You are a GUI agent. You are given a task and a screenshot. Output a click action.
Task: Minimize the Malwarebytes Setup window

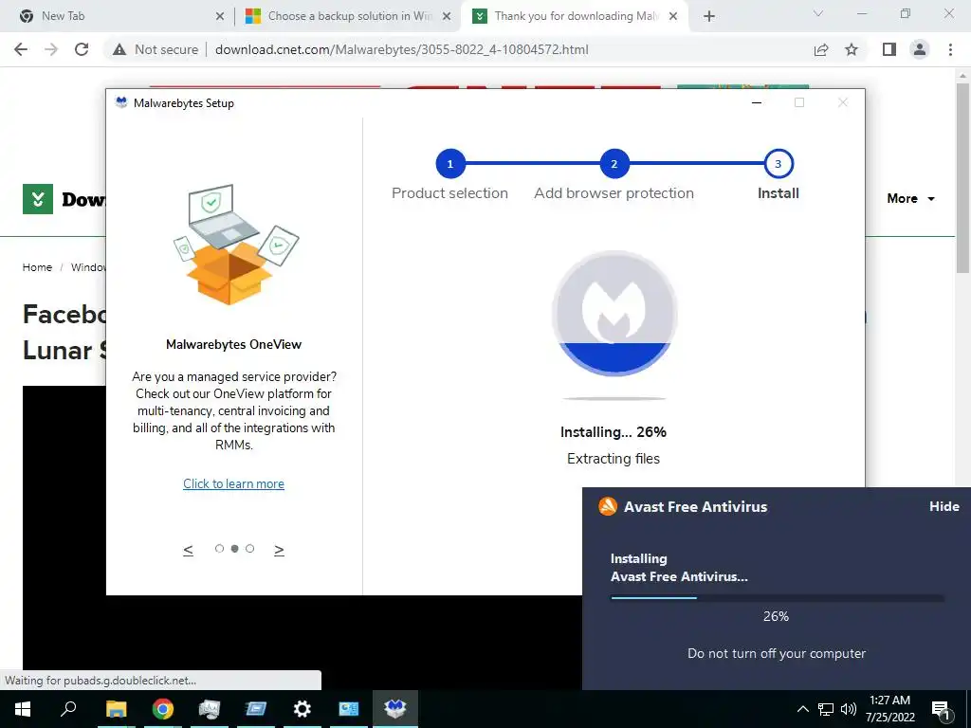coord(757,102)
